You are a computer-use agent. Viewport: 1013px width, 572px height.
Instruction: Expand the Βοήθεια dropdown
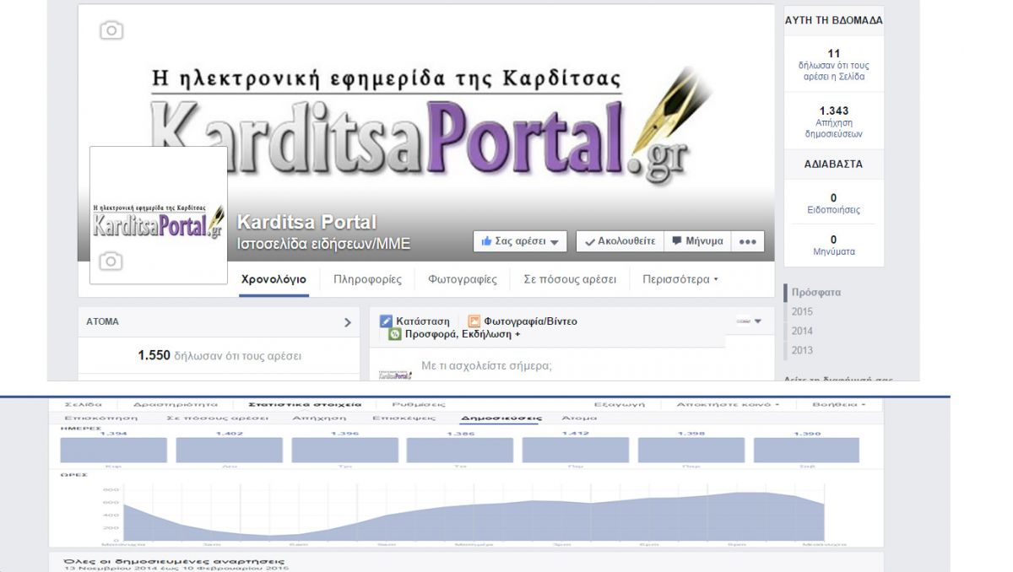[840, 404]
